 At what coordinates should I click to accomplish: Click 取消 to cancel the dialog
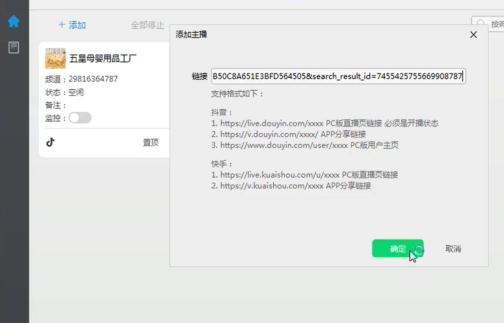pos(453,249)
